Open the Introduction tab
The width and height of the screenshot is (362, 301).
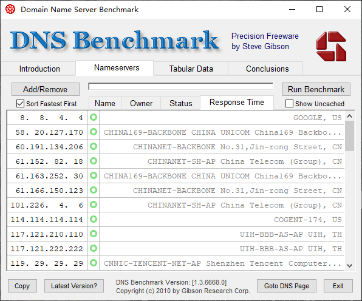(39, 69)
